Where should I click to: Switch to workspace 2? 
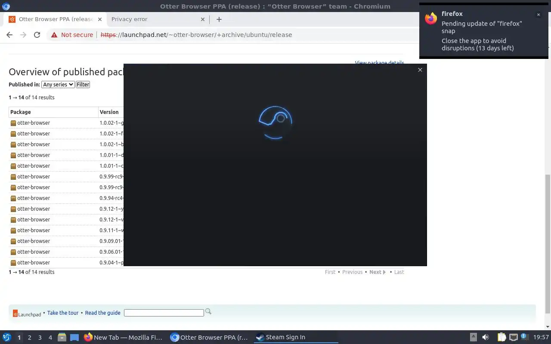click(x=29, y=338)
